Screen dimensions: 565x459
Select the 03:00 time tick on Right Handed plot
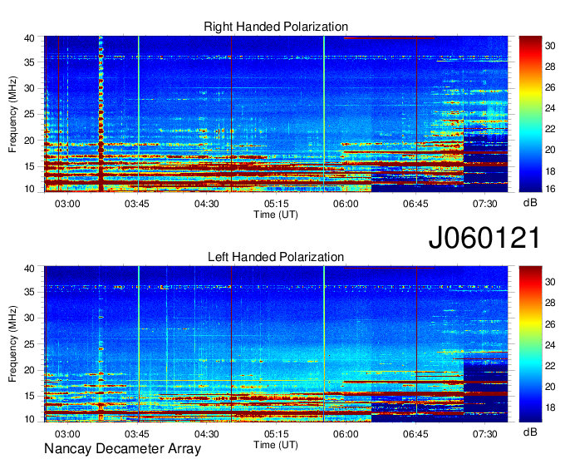67,204
